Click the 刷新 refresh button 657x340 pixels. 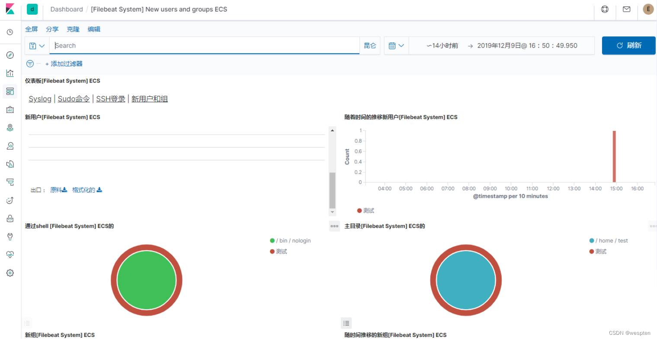coord(628,45)
